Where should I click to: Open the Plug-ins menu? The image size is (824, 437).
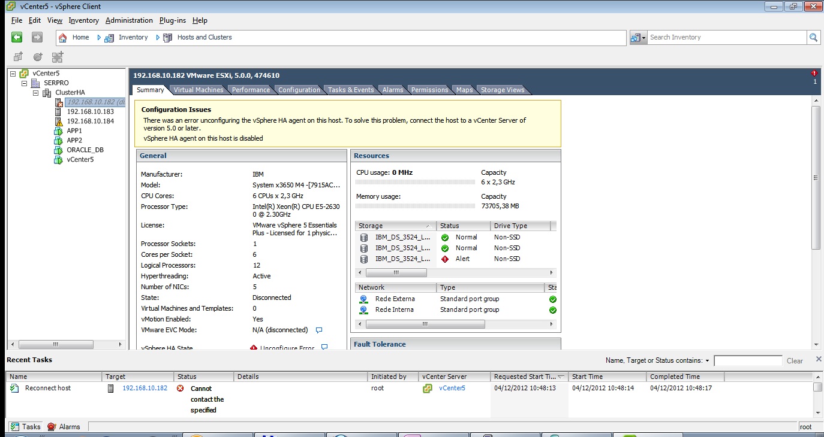(x=173, y=20)
